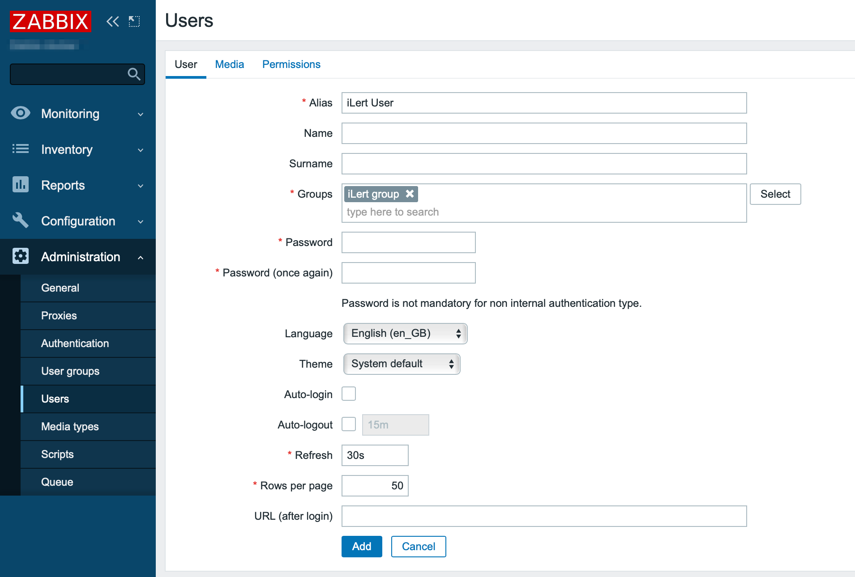Switch to the Media tab

pyautogui.click(x=229, y=64)
